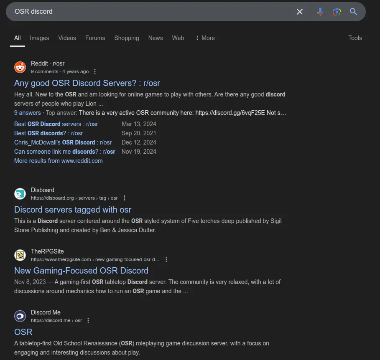
Task: Open 'Best OSR Discord servers : r/osr'
Action: pyautogui.click(x=56, y=124)
